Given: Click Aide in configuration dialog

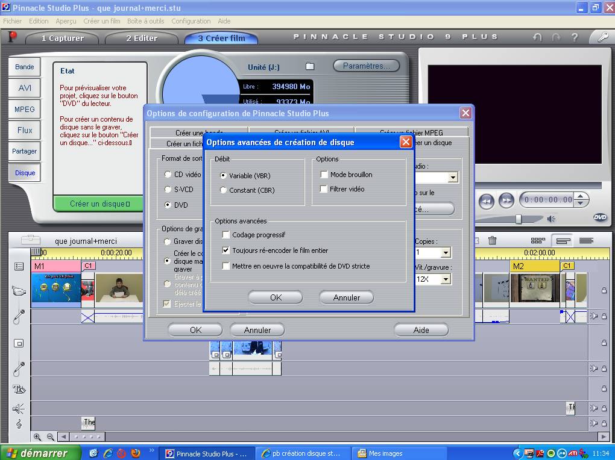Looking at the screenshot, I should pos(421,330).
